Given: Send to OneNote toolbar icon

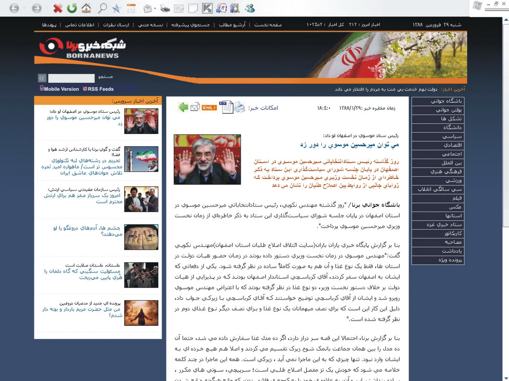Looking at the screenshot, I should point(221,8).
